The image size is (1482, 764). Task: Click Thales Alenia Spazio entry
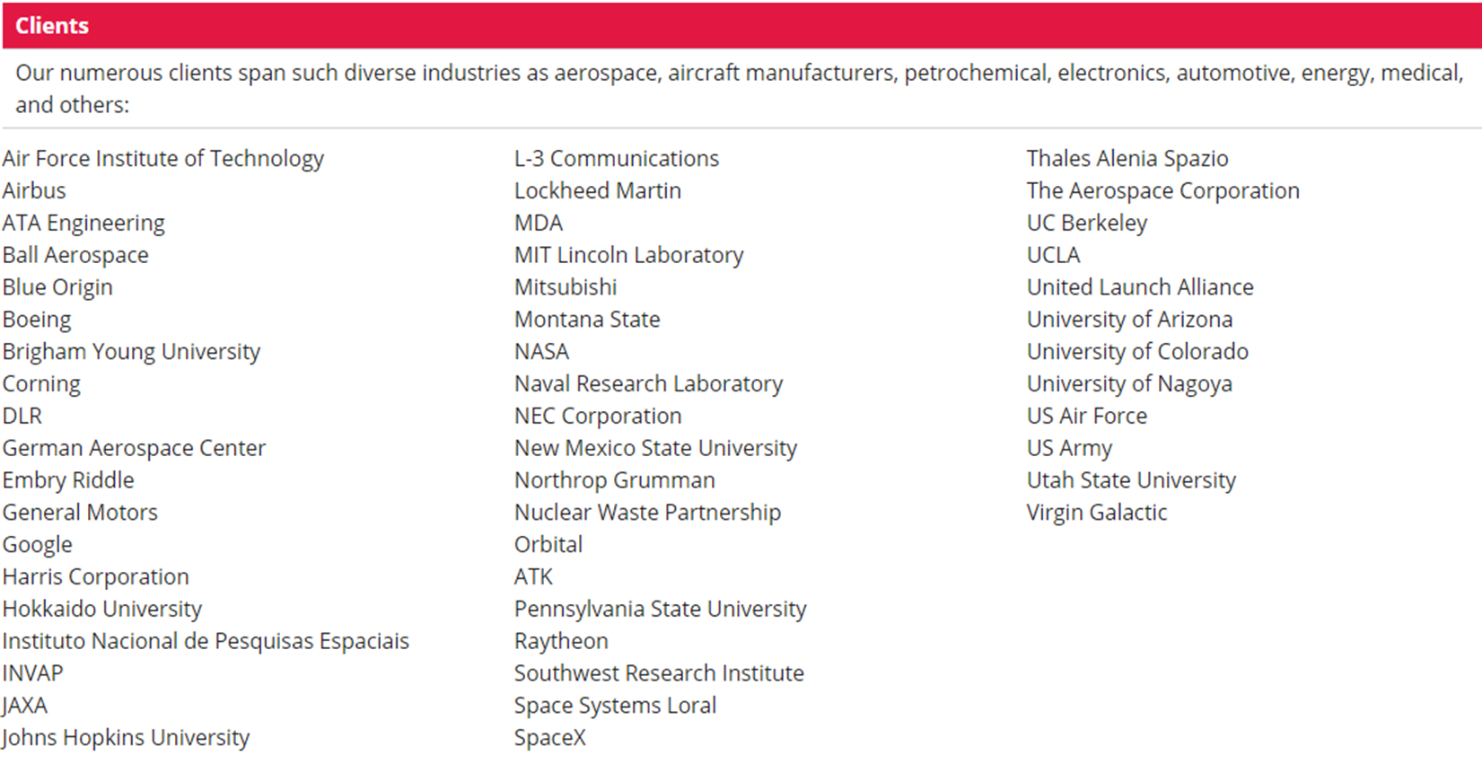tap(1127, 159)
